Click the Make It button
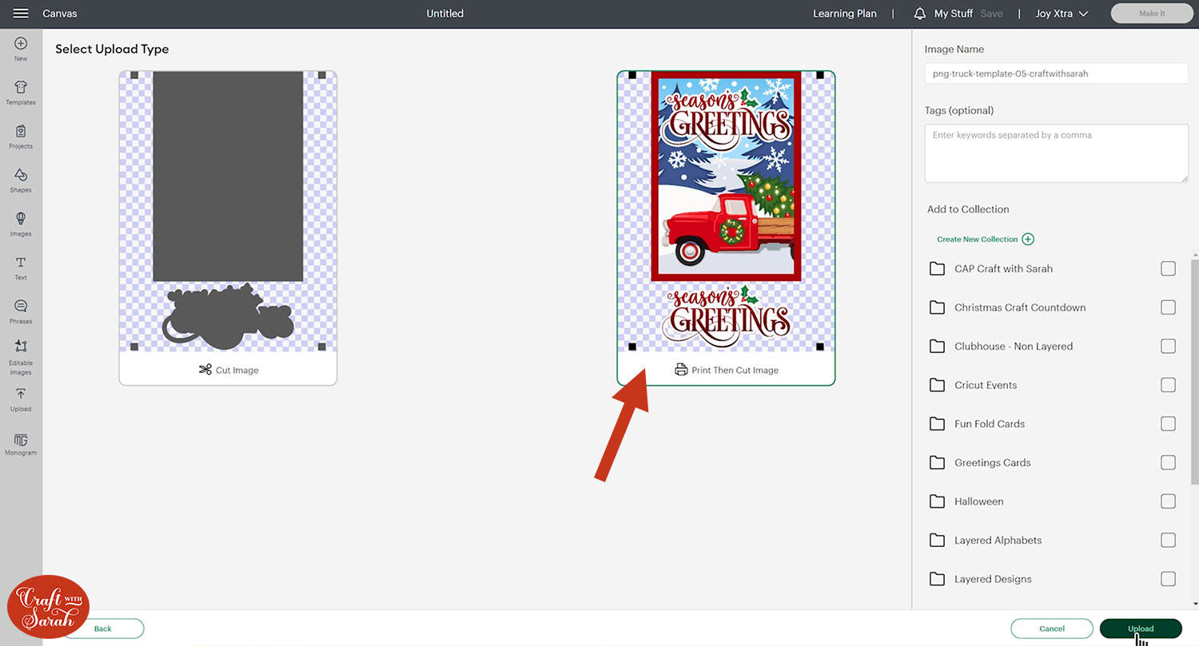 (1152, 14)
